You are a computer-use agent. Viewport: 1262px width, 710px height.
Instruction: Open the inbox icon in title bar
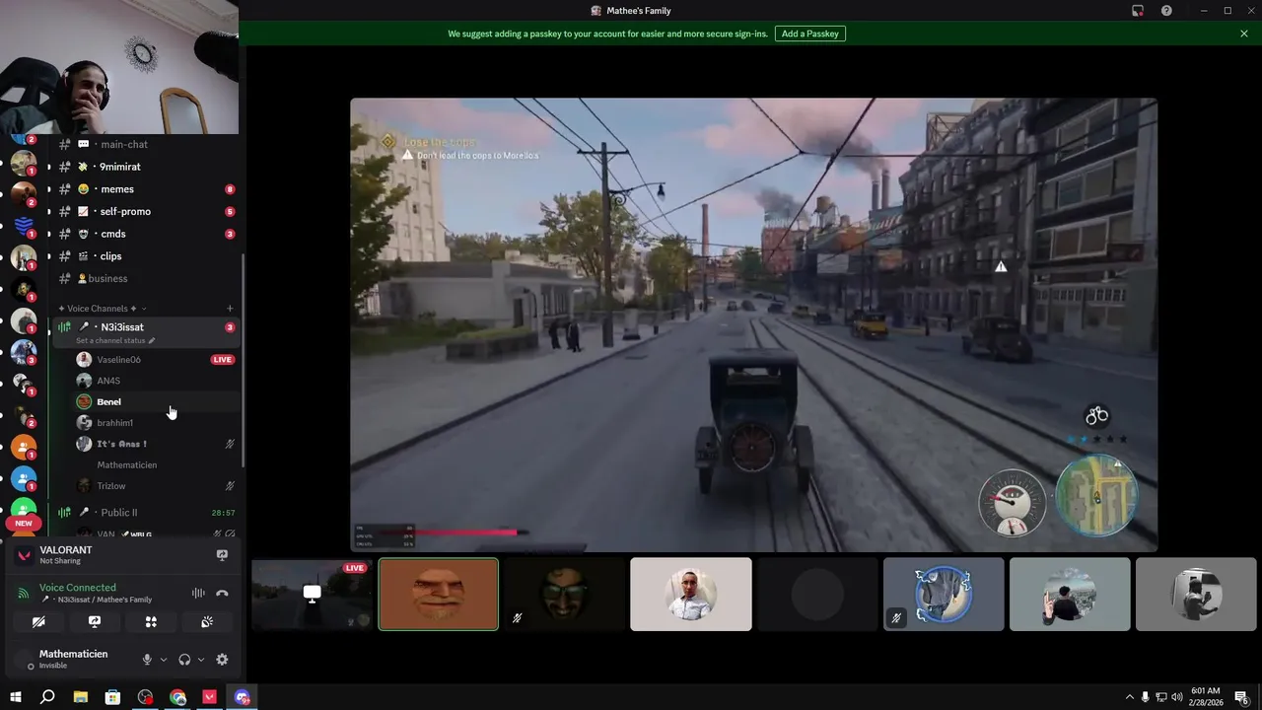click(1138, 11)
